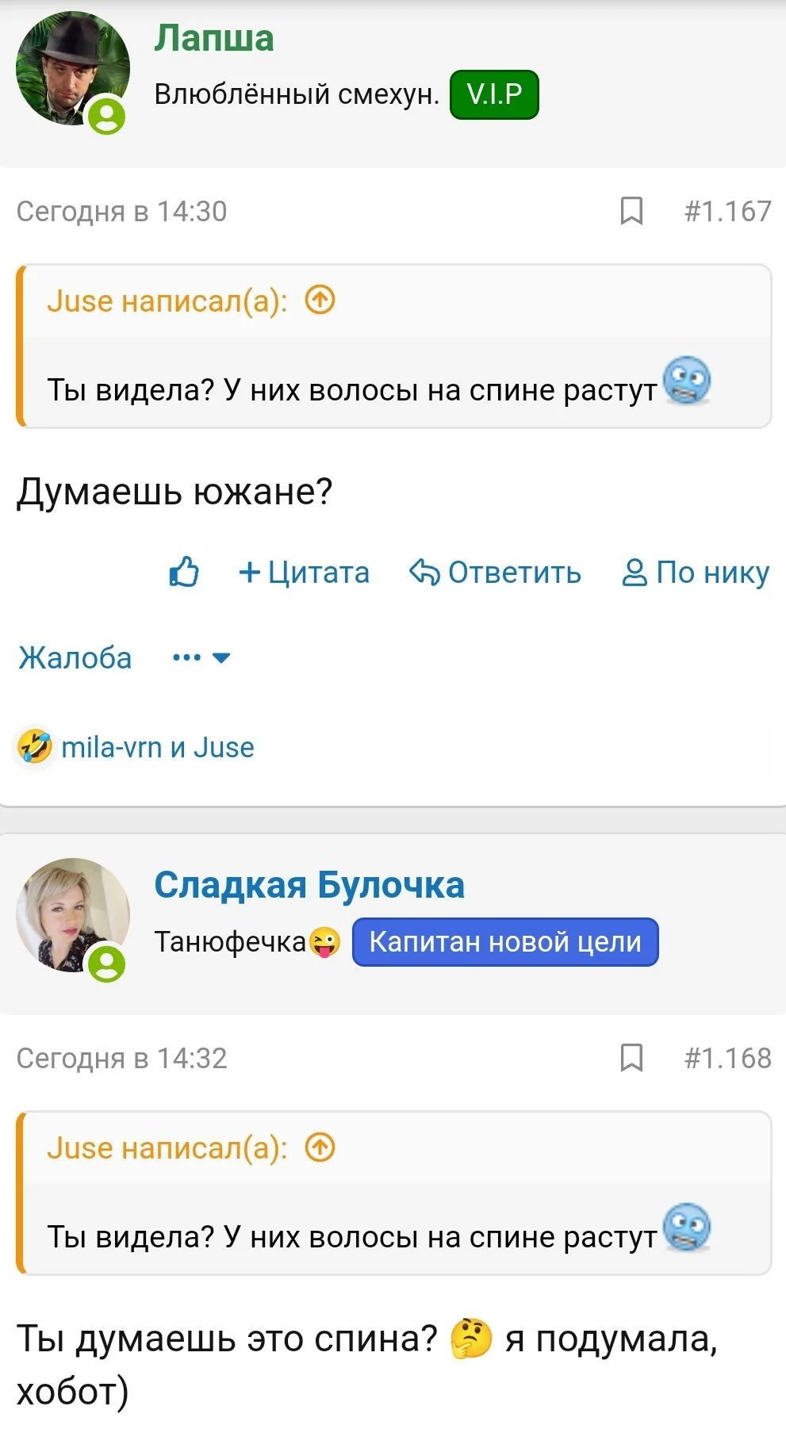
Task: Expand the dropdown arrow next to Жалоба
Action: click(220, 658)
